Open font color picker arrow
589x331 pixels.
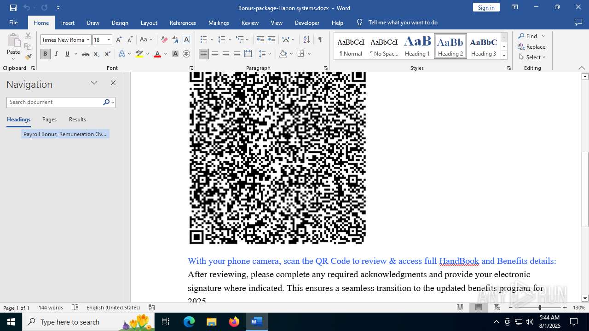166,54
